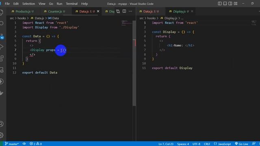The width and height of the screenshot is (260, 146).
Task: Open the Run and Debug view
Action: pos(1,47)
